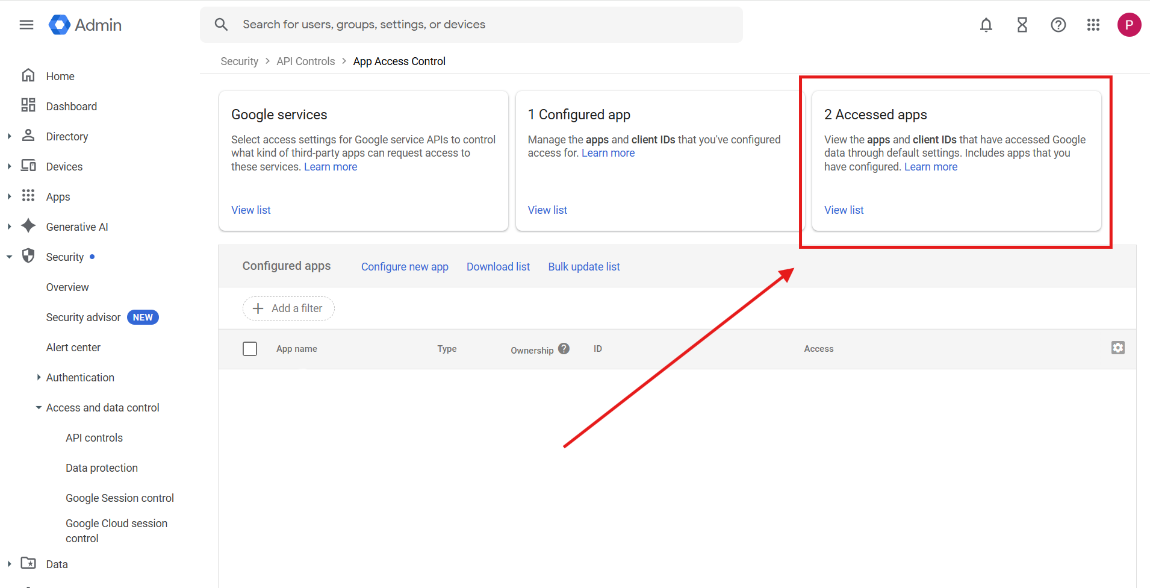
Task: Collapse Access and data control section
Action: click(x=39, y=408)
